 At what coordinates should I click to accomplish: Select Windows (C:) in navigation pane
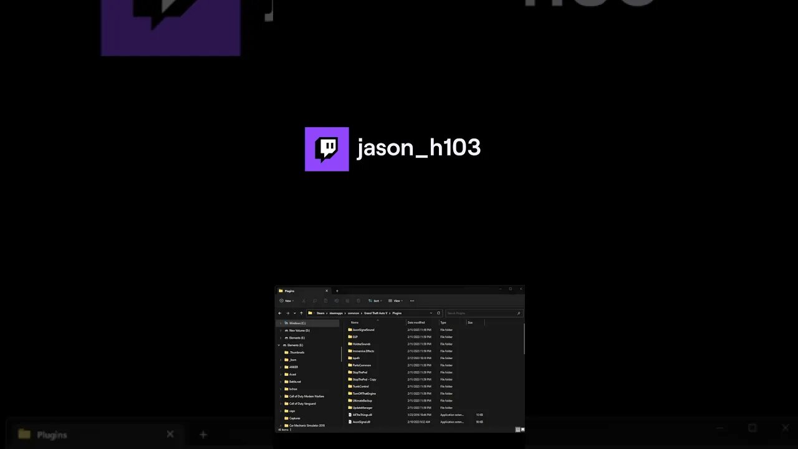tap(308, 323)
